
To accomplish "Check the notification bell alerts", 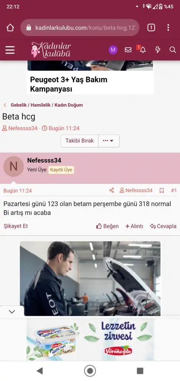I will tap(143, 50).
